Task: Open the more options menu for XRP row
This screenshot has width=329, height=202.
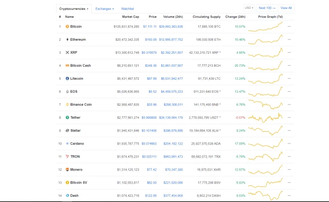Action: point(289,52)
